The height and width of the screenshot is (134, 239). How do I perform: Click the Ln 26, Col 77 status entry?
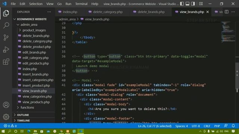(155, 126)
